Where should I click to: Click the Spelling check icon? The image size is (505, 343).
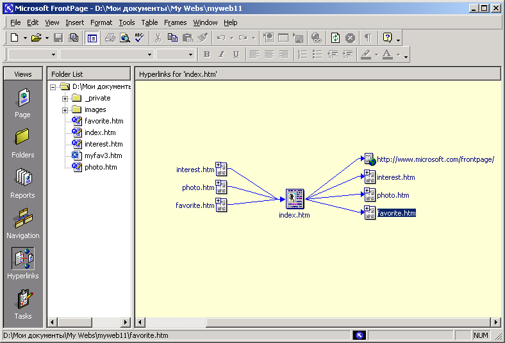coord(140,38)
